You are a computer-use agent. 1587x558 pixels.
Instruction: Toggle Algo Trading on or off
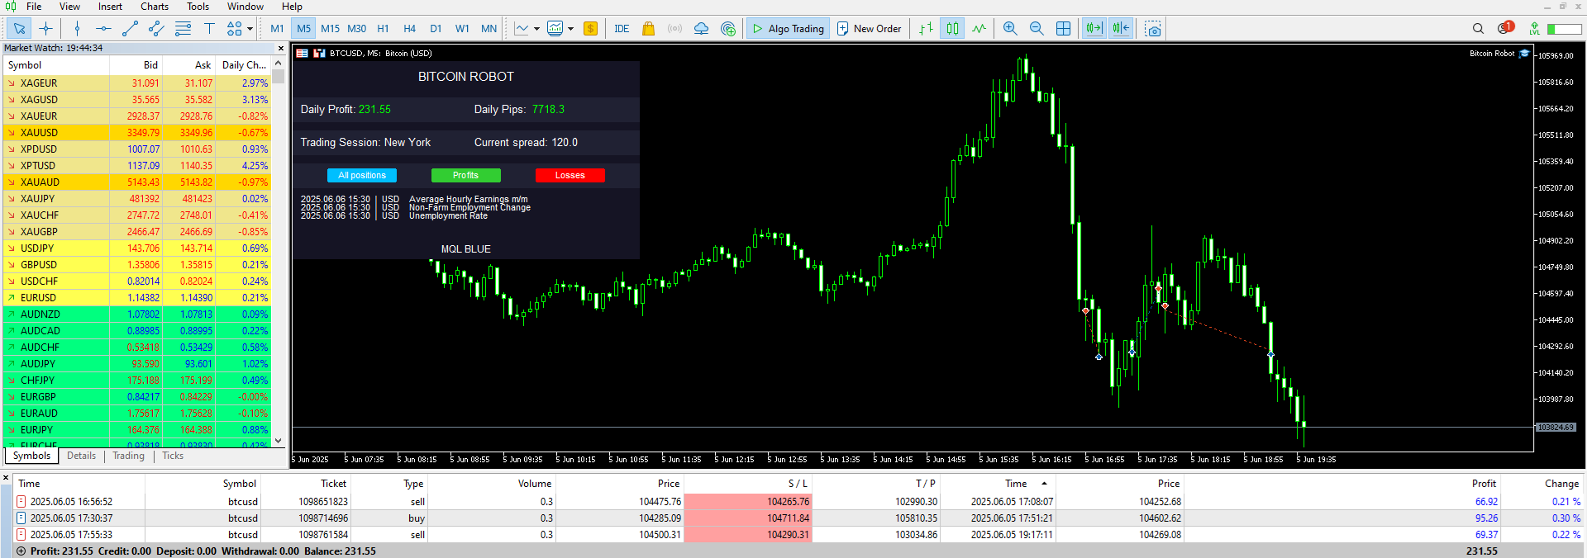pyautogui.click(x=788, y=29)
